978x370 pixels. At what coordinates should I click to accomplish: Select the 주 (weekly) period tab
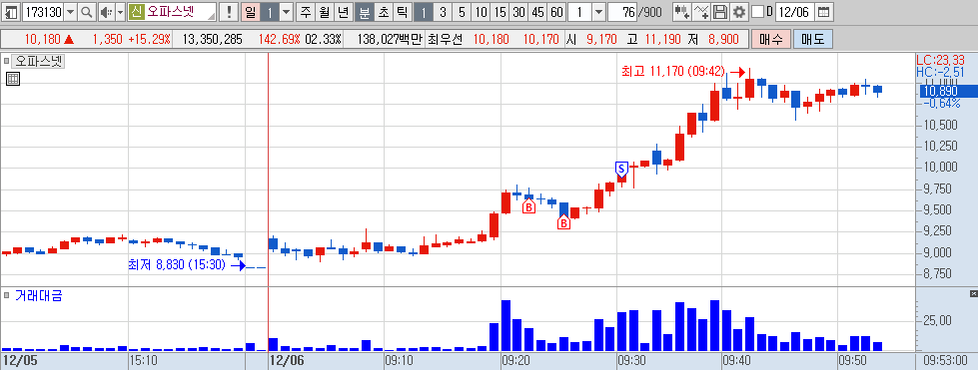305,12
